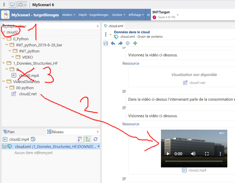
Task: Click the video progress bar
Action: pos(194,161)
